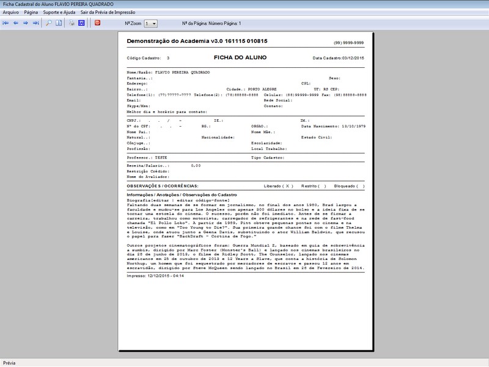Click the printer icon
Image resolution: width=489 pixels, height=367 pixels.
pos(72,23)
